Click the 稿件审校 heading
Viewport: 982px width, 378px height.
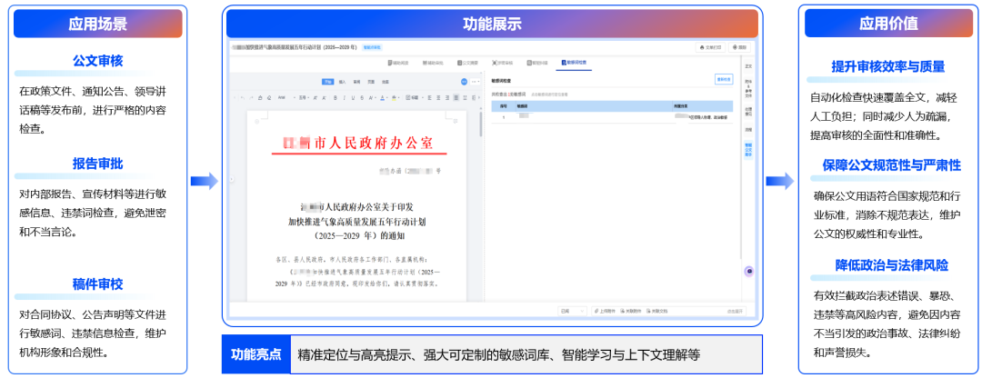(97, 284)
